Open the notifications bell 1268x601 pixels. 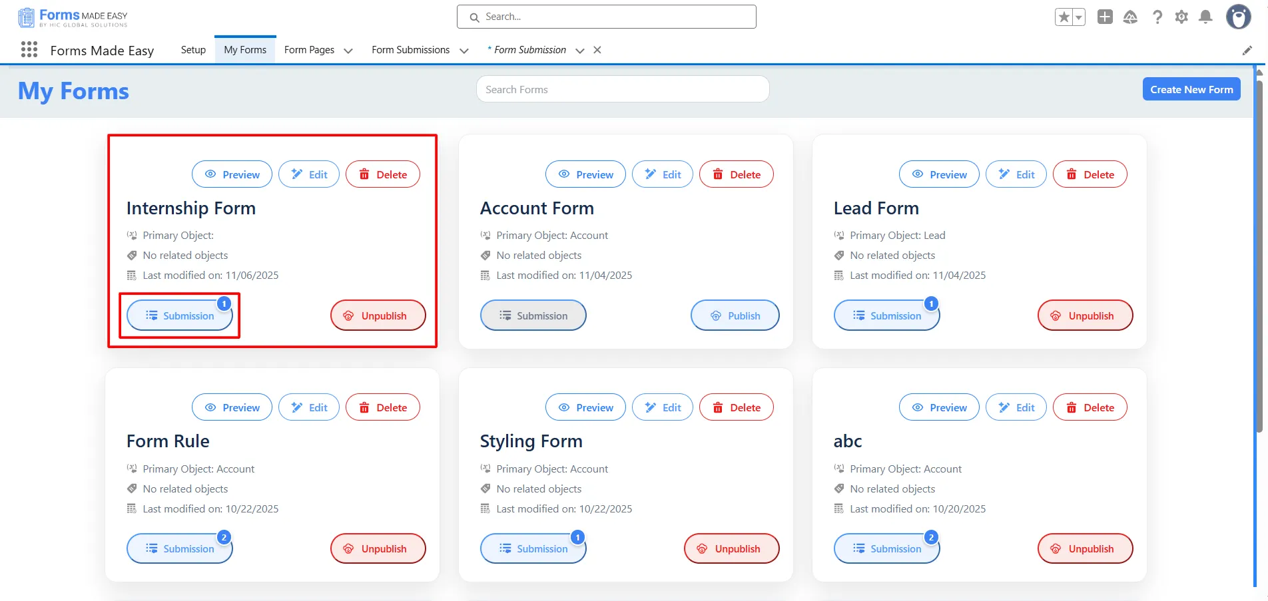click(1205, 17)
